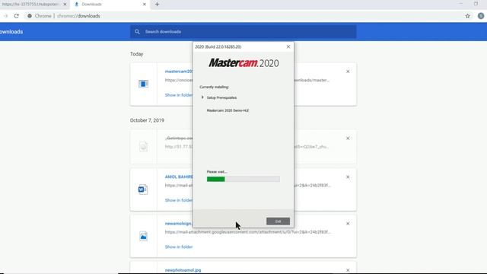
Task: Remove newamolsign download from list
Action: click(x=348, y=224)
